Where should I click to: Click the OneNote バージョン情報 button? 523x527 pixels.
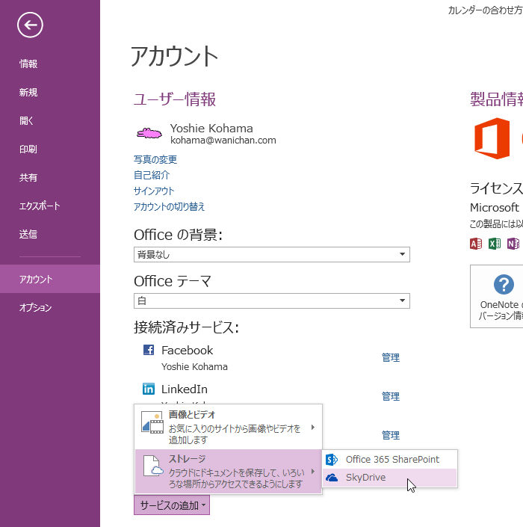(x=497, y=296)
